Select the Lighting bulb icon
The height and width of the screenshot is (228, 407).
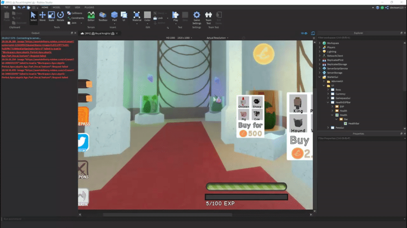coord(324,51)
